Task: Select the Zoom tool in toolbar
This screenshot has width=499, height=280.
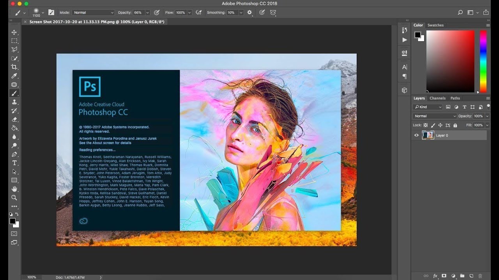Action: [x=14, y=198]
